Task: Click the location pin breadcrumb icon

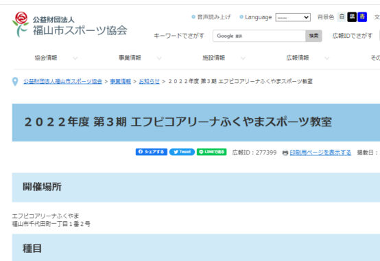Action: tap(15, 82)
